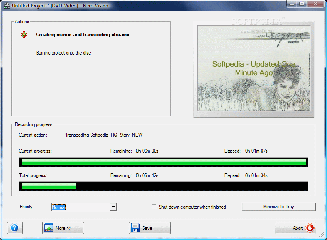Screen dimensions: 327x240
Task: Click the floppy disk Save icon
Action: 135,228
